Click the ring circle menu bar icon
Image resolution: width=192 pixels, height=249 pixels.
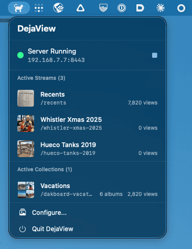181,8
